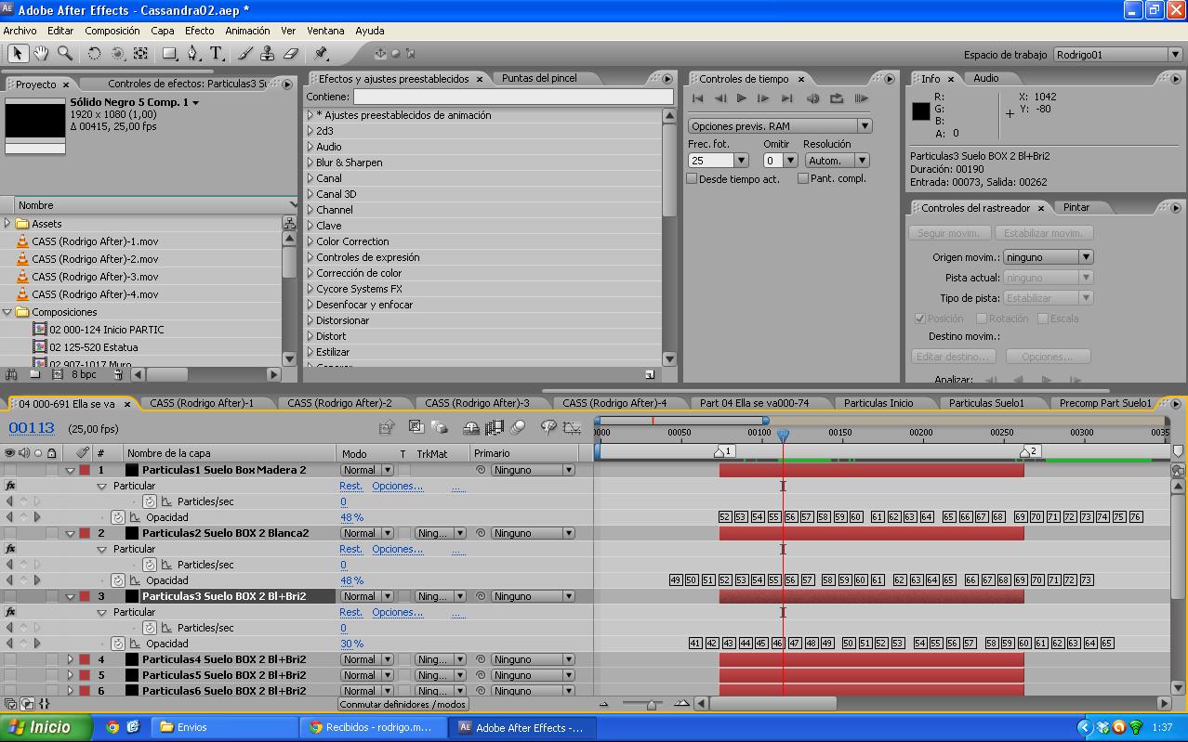Click the project flowchart icon beside Nombre column
The width and height of the screenshot is (1188, 742).
click(x=289, y=224)
